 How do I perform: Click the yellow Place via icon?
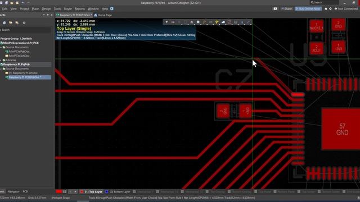point(217,22)
